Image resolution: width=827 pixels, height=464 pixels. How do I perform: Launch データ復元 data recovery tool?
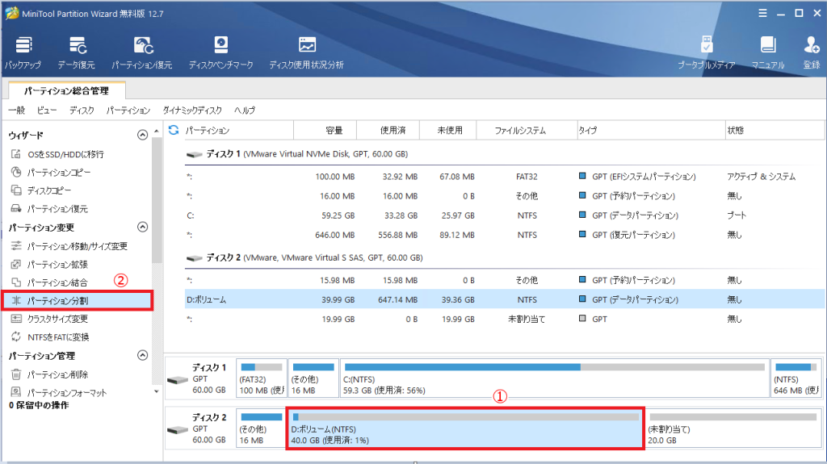coord(77,52)
